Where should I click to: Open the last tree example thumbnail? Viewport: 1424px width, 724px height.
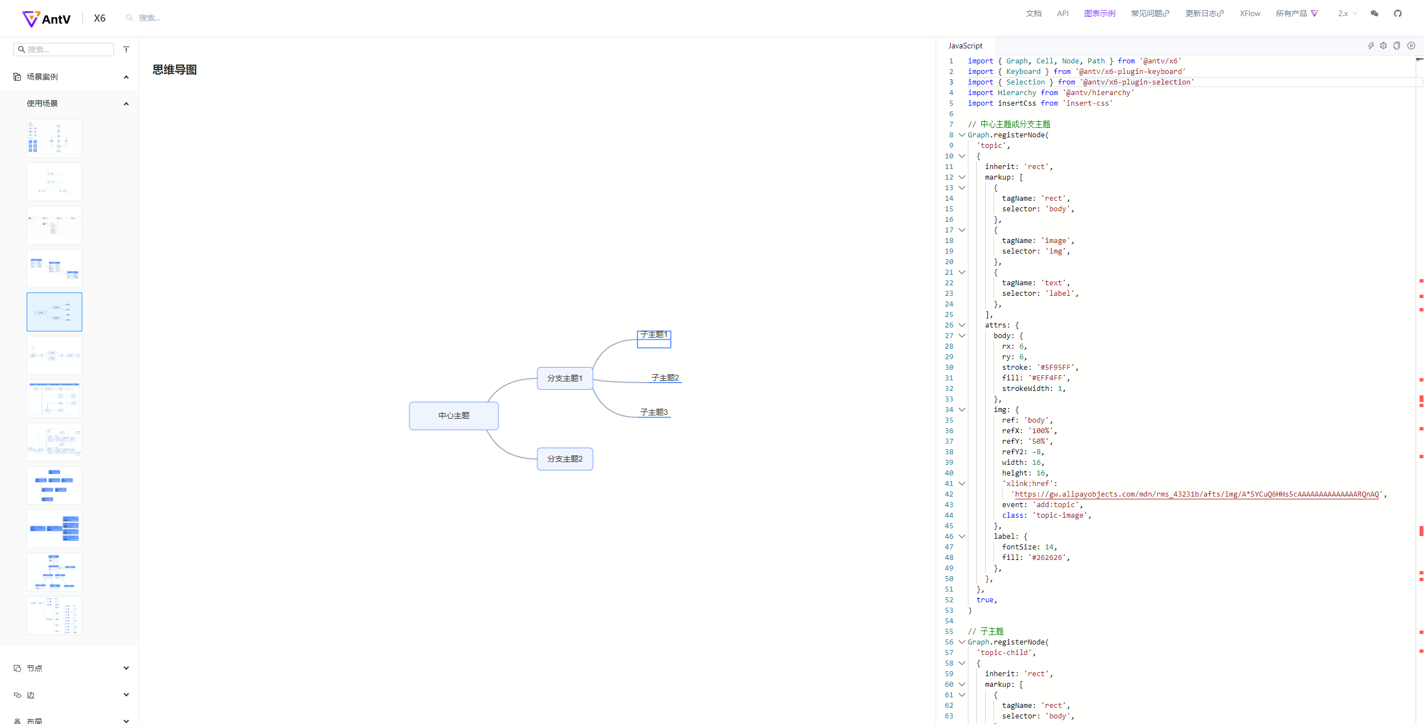(55, 616)
